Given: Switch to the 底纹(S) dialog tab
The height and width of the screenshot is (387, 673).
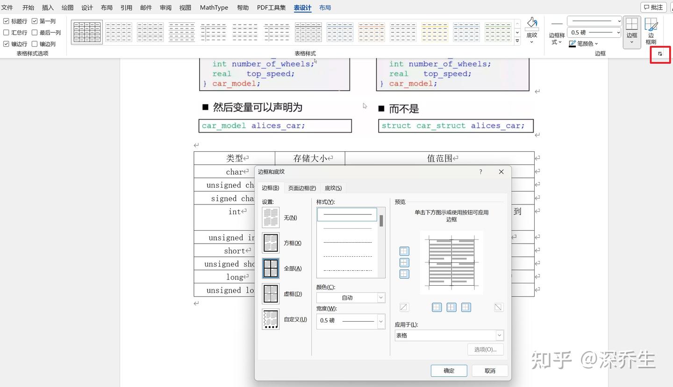Looking at the screenshot, I should [333, 188].
